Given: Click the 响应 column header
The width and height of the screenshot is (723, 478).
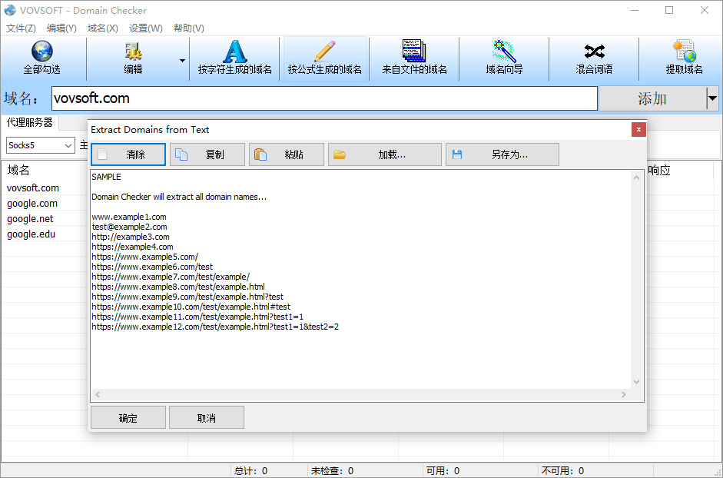Looking at the screenshot, I should click(659, 171).
